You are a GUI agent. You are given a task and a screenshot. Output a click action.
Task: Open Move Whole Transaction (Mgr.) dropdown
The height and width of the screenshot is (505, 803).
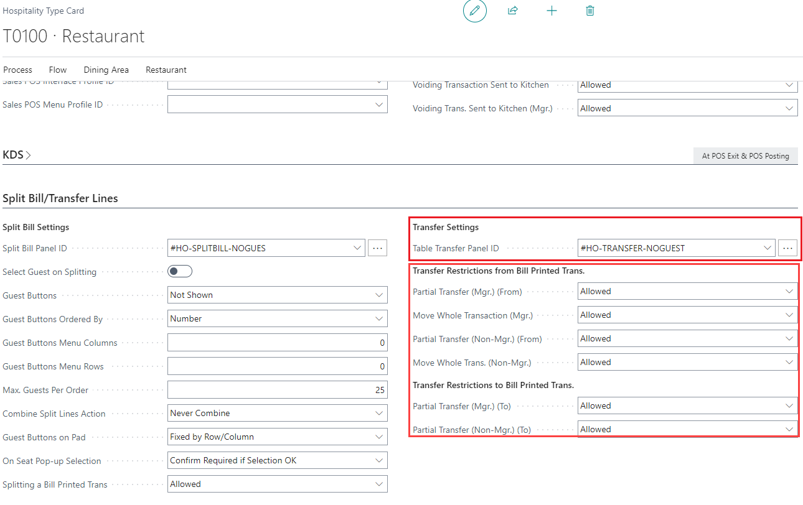[x=687, y=315]
